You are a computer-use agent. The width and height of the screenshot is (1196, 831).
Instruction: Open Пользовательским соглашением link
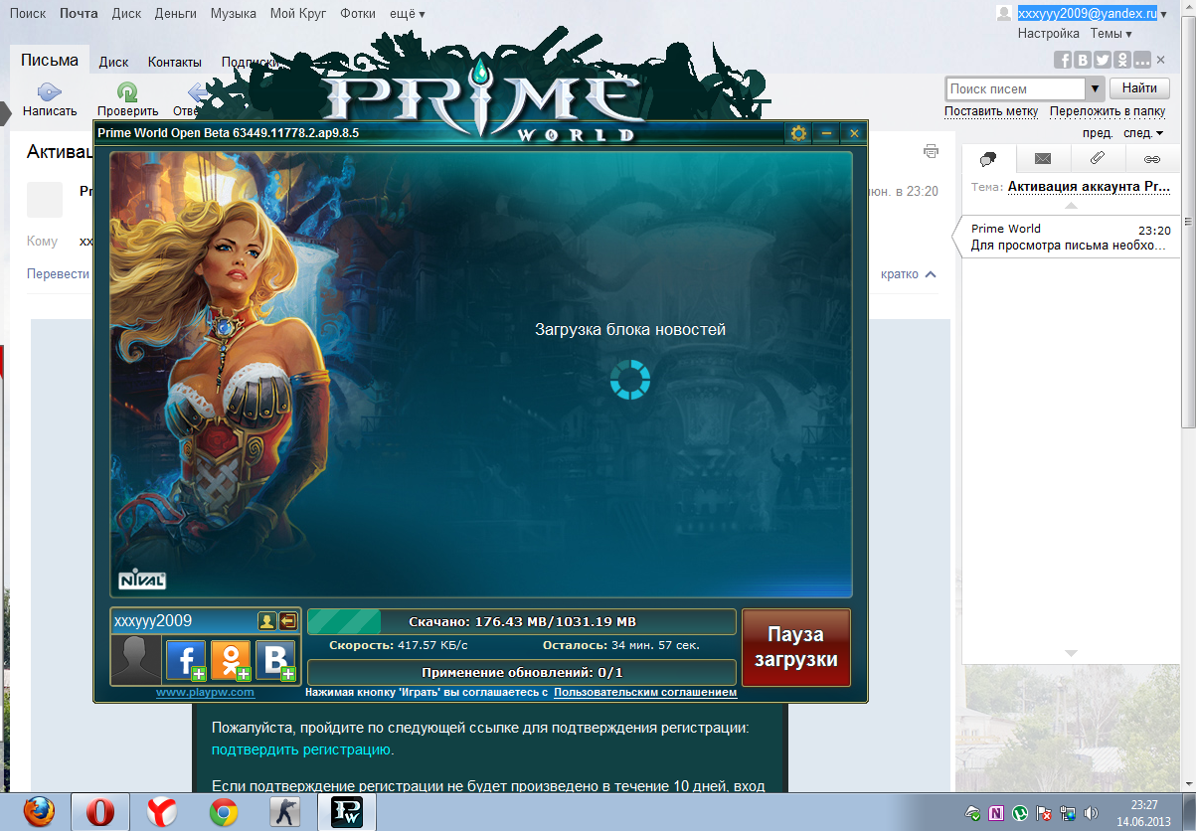pyautogui.click(x=645, y=692)
